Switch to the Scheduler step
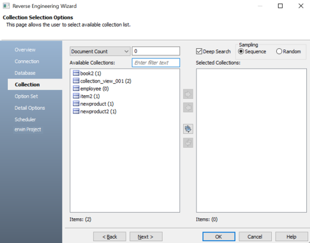 point(25,119)
